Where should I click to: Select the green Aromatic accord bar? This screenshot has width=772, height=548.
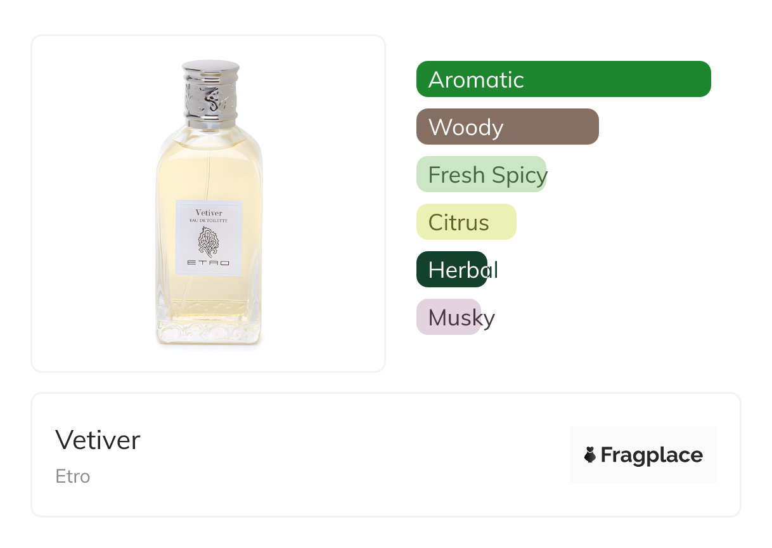(x=563, y=79)
